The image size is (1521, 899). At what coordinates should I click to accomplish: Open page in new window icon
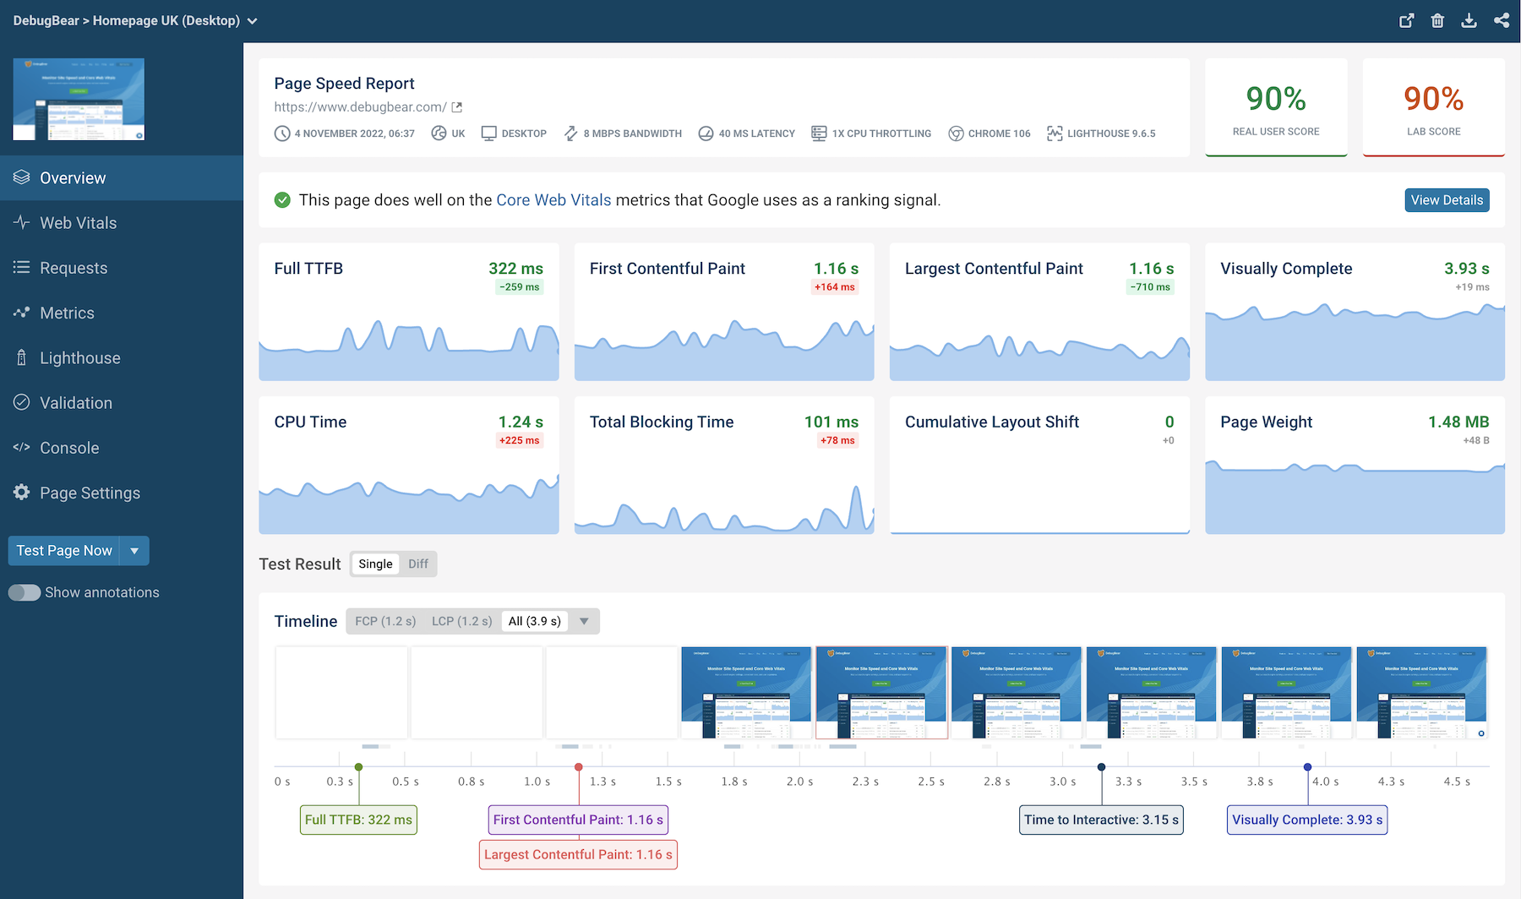point(1406,20)
